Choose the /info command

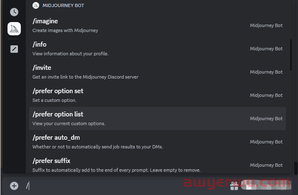tap(158, 49)
